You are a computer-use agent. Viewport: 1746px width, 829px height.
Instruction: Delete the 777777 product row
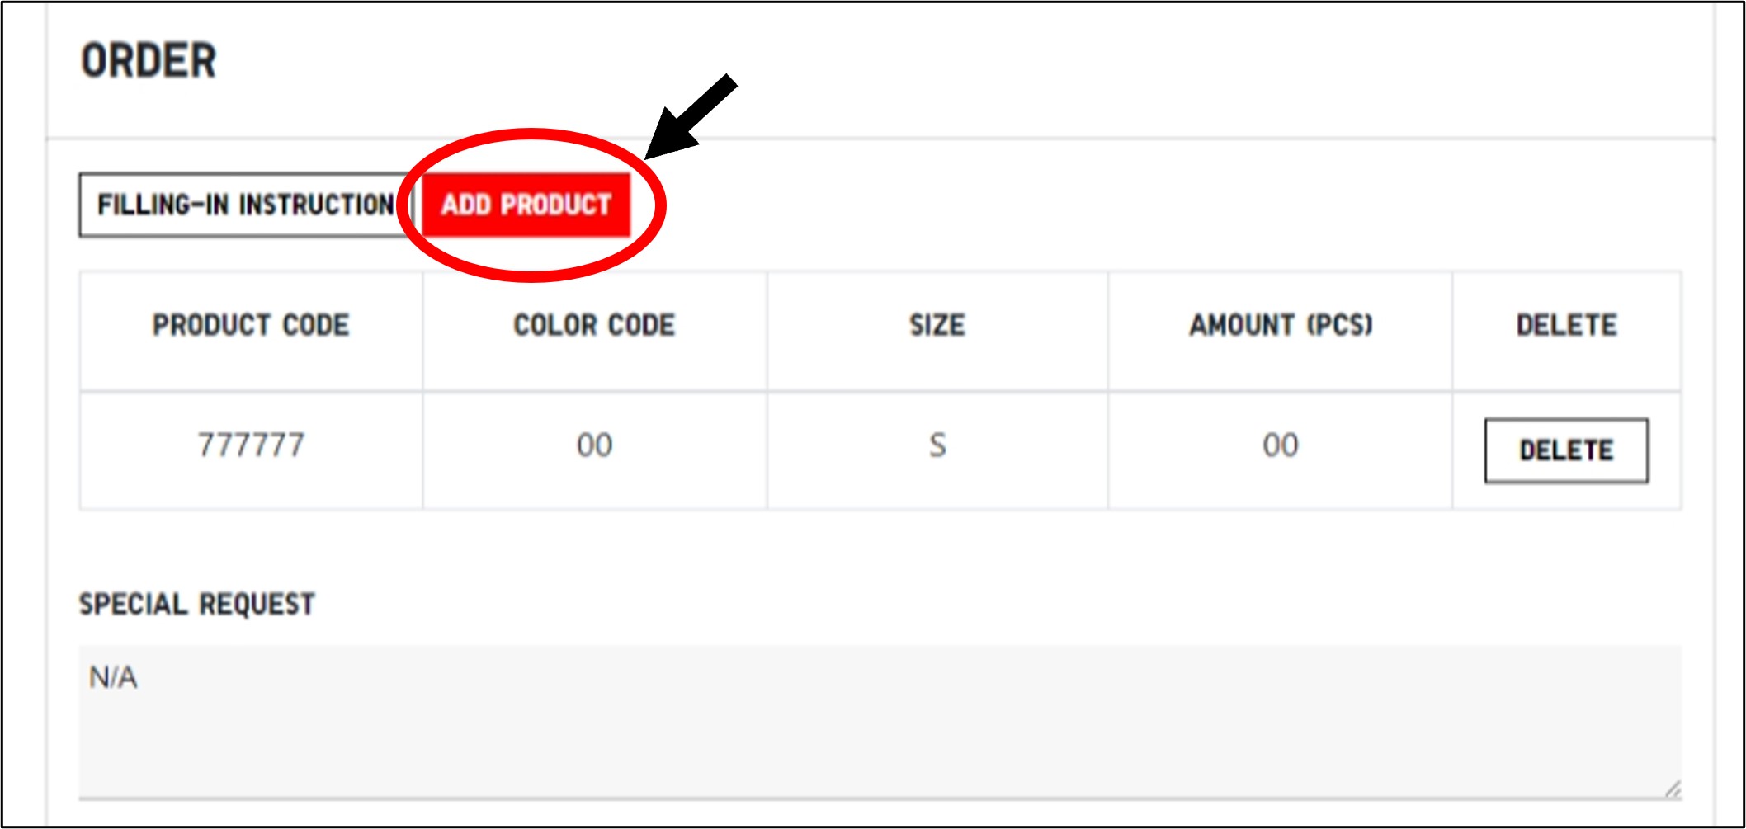(x=1565, y=450)
